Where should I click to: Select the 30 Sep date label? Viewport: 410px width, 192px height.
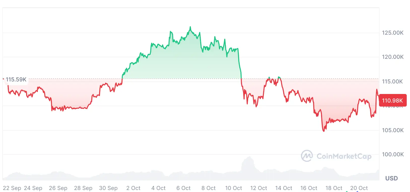pyautogui.click(x=108, y=188)
